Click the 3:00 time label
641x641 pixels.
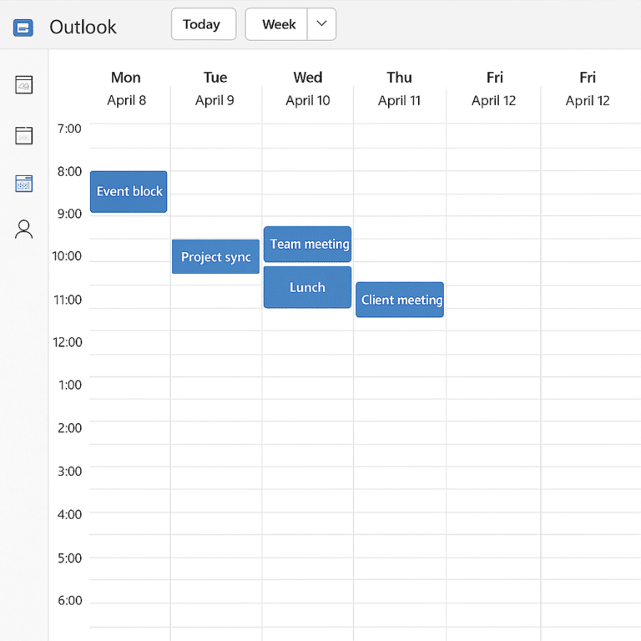coord(69,472)
